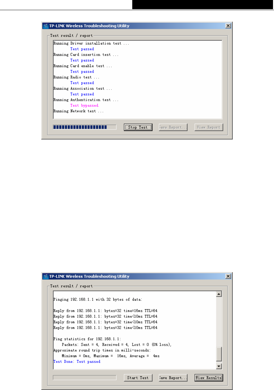This screenshot has width=274, height=390.
Task: Click the greyed View Report button in the upper window
Action: click(209, 127)
